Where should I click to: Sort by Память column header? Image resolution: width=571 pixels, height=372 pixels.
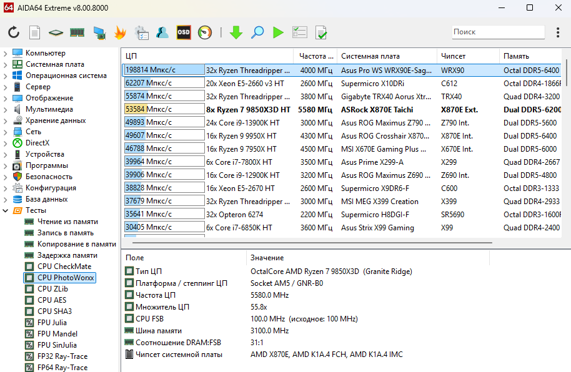(x=530, y=56)
